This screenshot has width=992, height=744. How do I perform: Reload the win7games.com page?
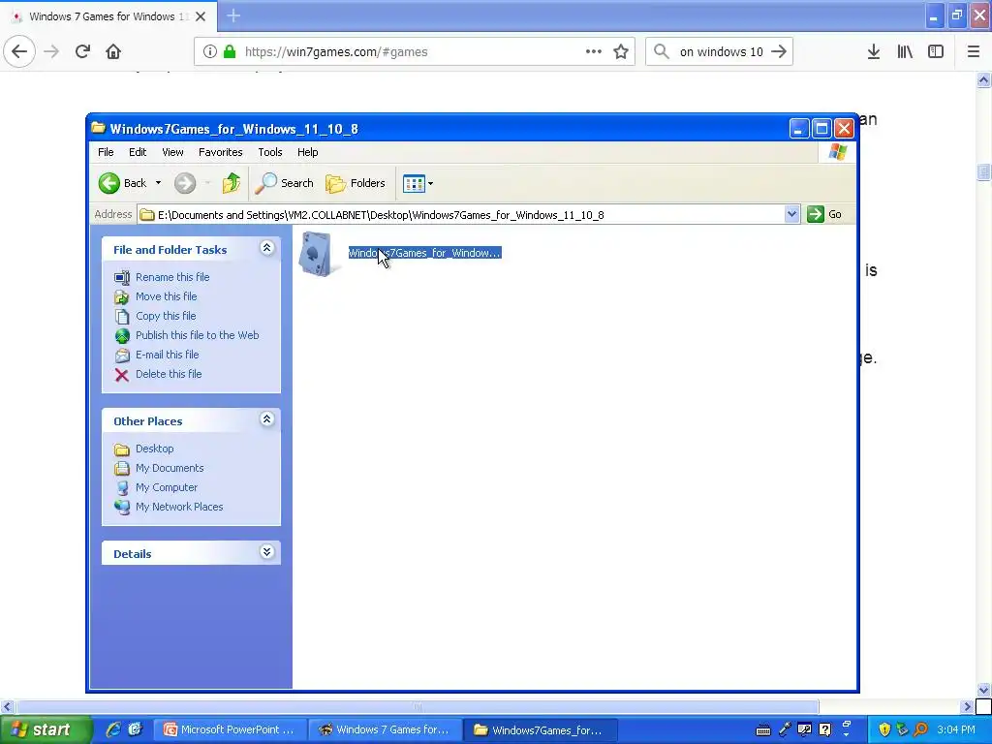82,51
